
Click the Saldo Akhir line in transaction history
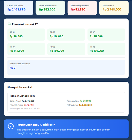tap(80, 105)
